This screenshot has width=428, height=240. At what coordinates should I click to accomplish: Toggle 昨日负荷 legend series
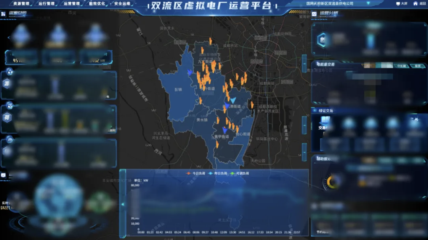coord(217,174)
